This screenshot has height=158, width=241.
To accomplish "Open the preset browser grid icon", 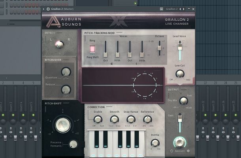I will coord(161,9).
